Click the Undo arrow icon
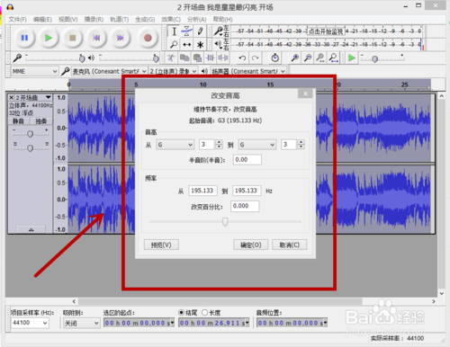 242,58
